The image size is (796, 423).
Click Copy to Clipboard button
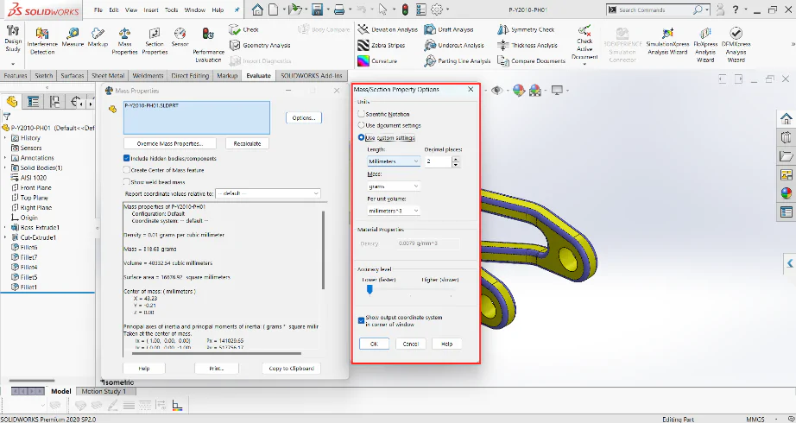[292, 369]
